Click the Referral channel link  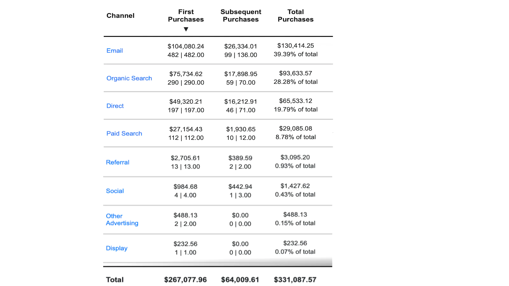pyautogui.click(x=117, y=162)
